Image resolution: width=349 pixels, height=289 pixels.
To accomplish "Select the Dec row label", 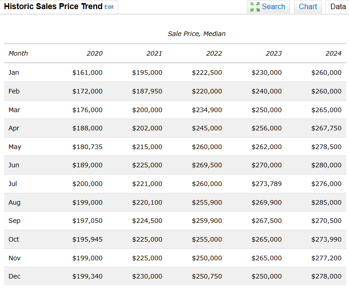I will 15,276.
